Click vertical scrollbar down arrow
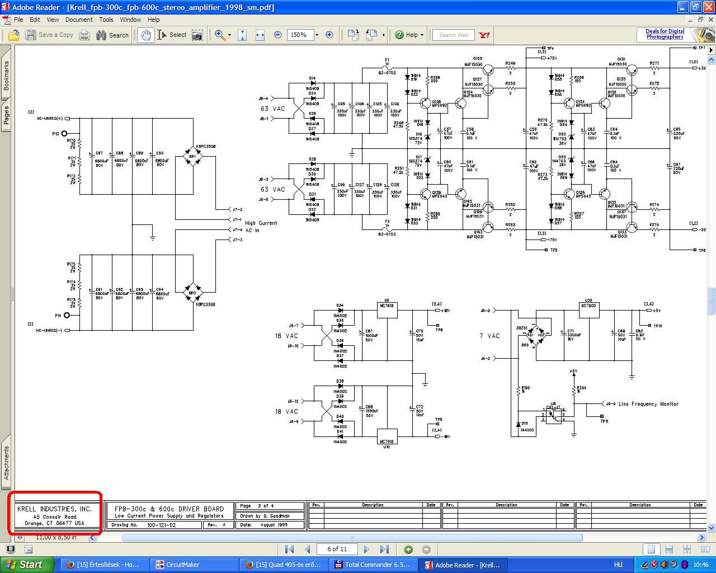 click(712, 528)
